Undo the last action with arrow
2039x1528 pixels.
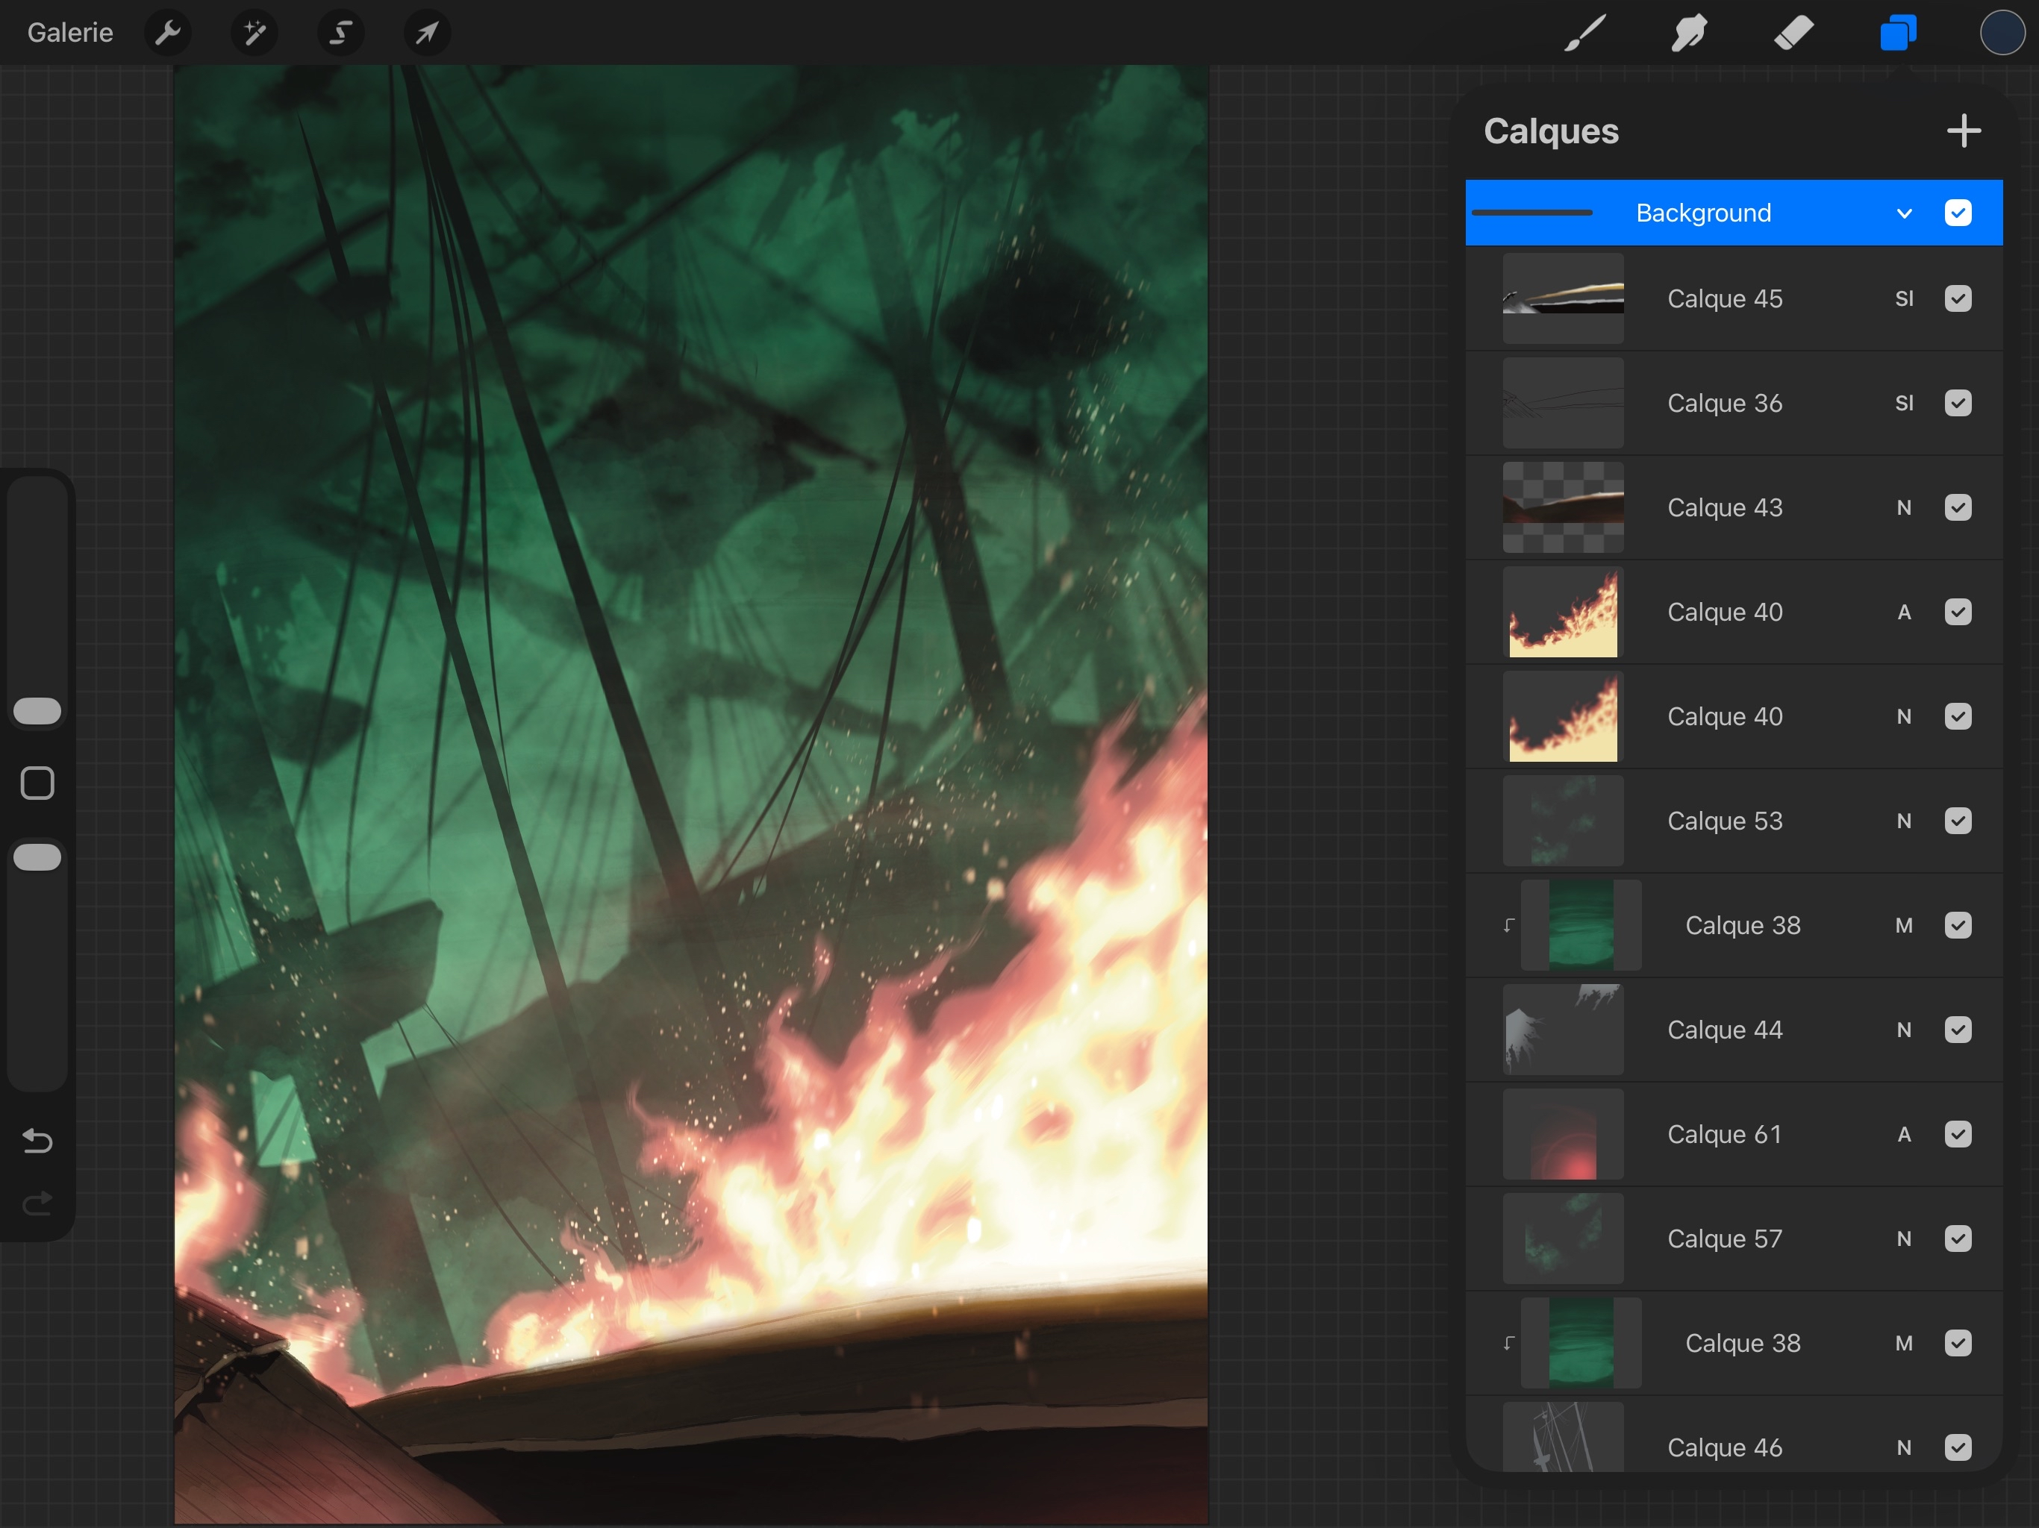pyautogui.click(x=37, y=1141)
